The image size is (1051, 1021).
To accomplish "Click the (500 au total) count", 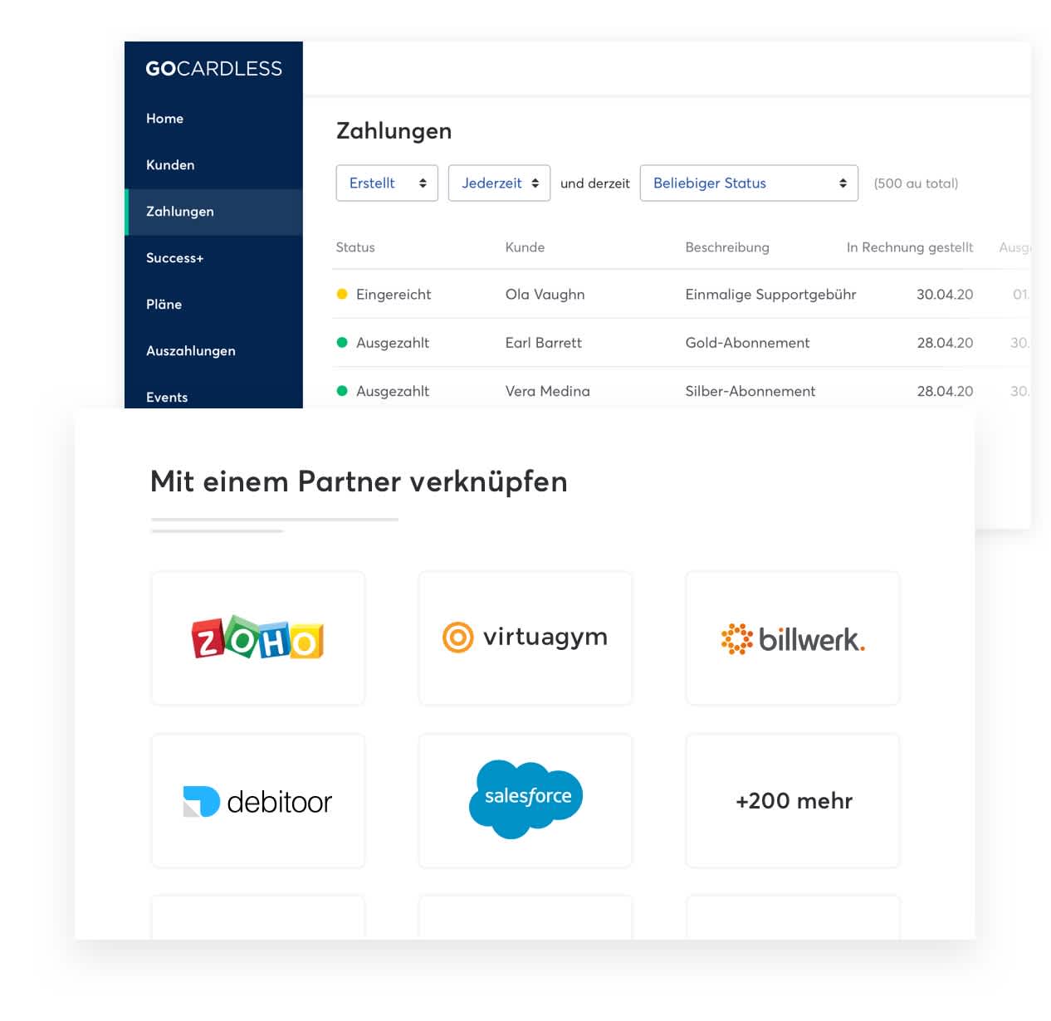I will [916, 183].
